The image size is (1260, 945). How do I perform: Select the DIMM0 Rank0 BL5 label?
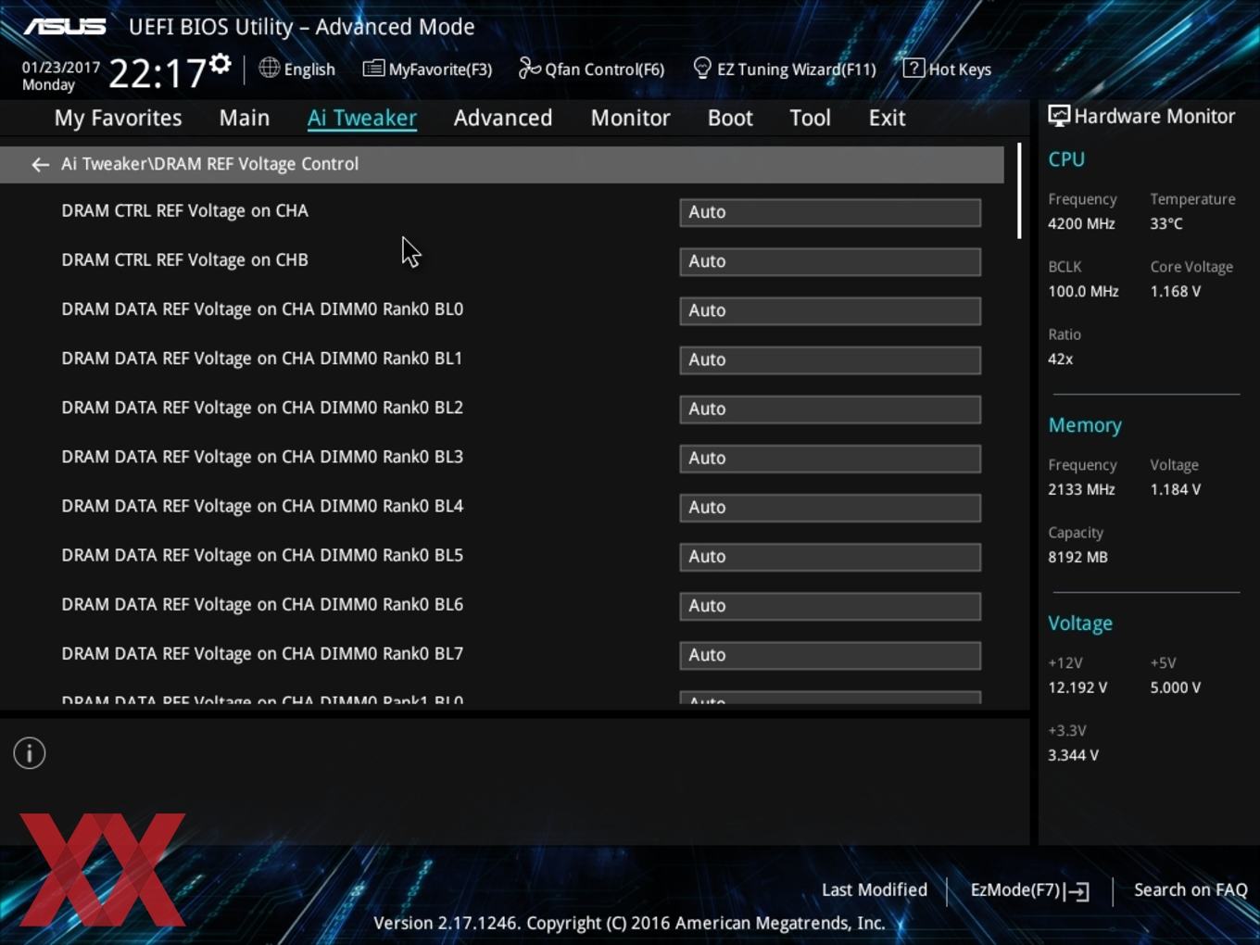click(x=262, y=555)
